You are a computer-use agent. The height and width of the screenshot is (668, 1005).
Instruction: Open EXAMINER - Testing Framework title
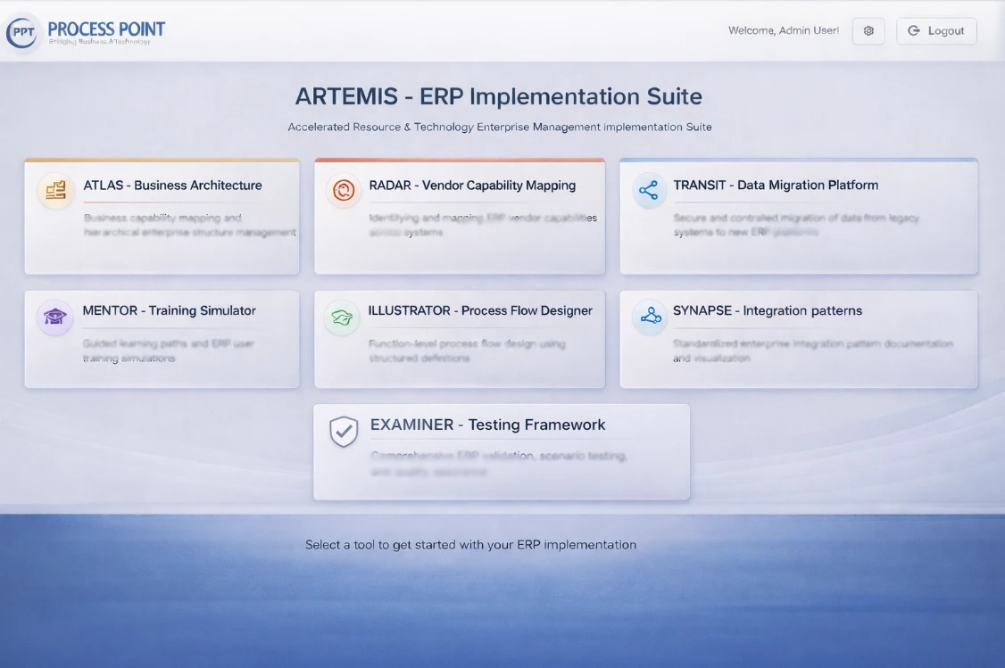coord(487,425)
